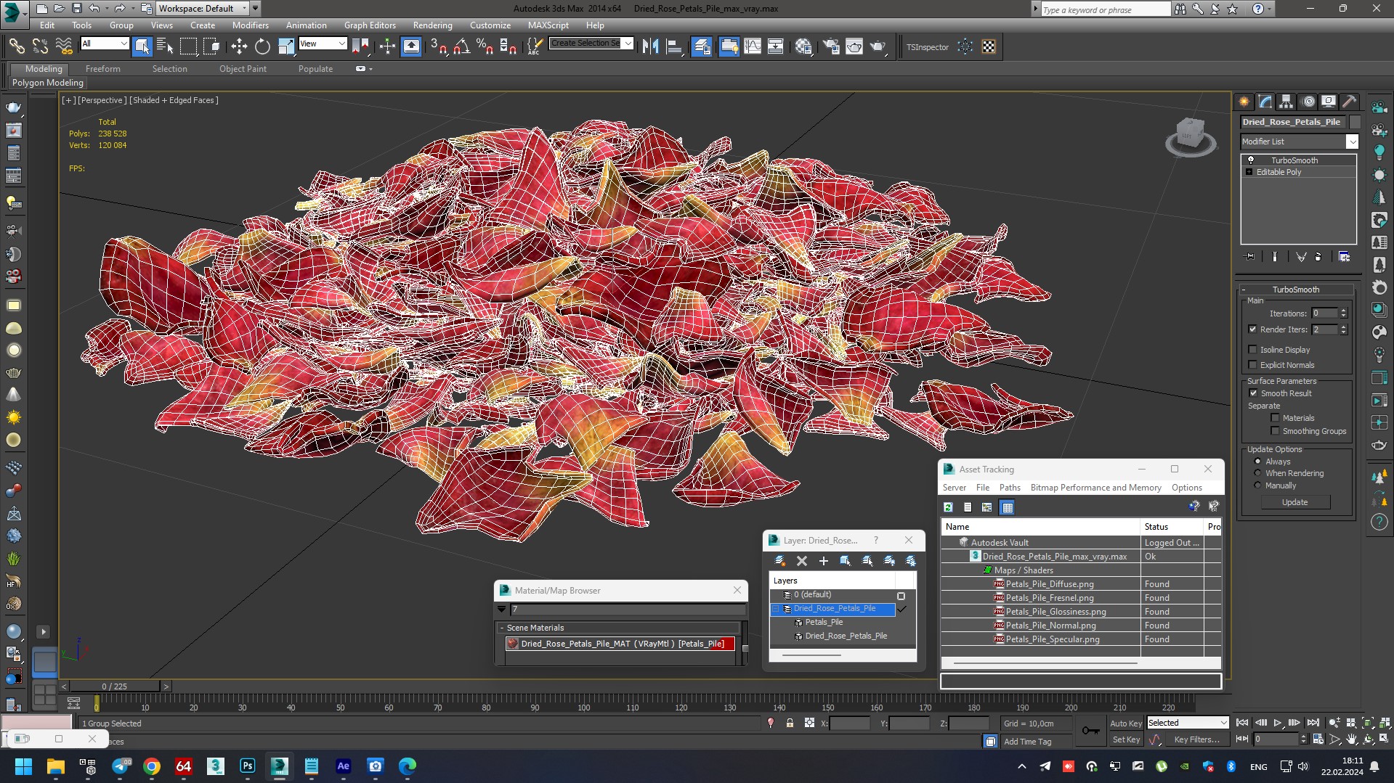Click the time slider at 0 / 225
Screen dimensions: 1394x783
click(115, 686)
